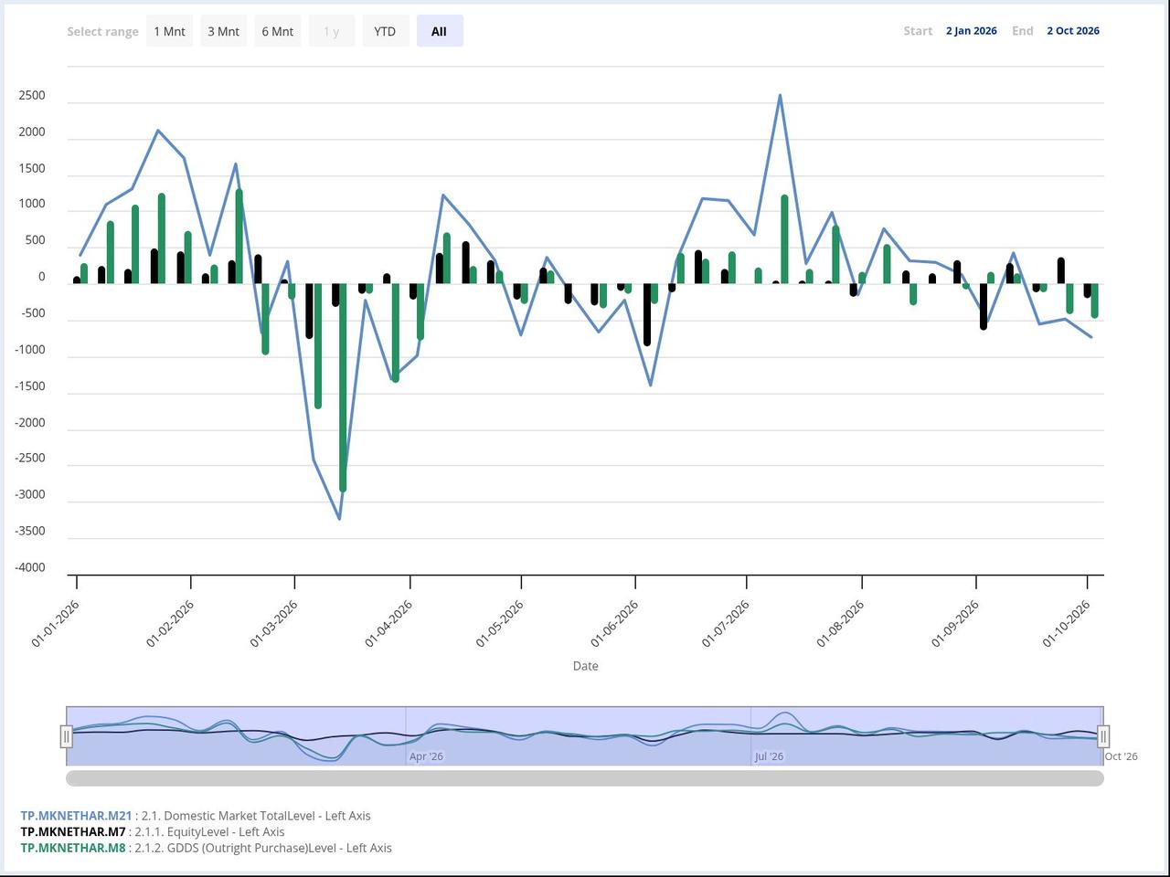
Task: Select the 3 Mnt range button
Action: click(x=223, y=31)
